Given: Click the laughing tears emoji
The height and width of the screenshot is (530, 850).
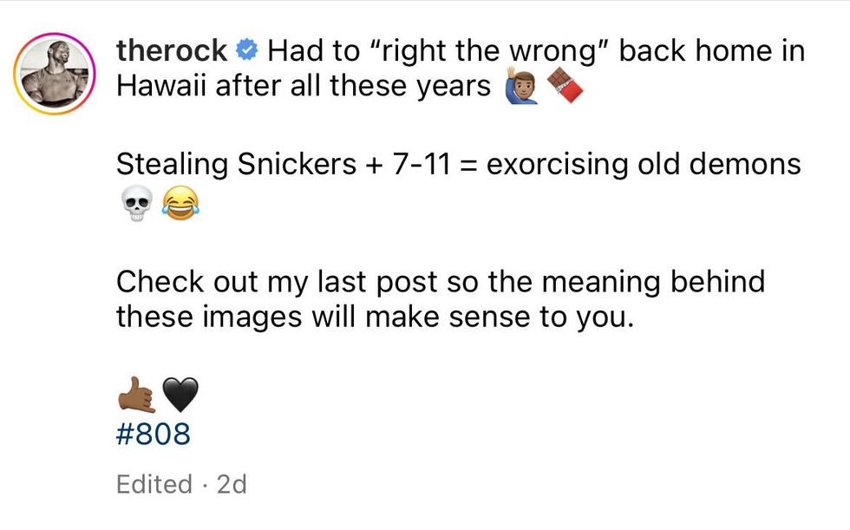Looking at the screenshot, I should [x=180, y=205].
